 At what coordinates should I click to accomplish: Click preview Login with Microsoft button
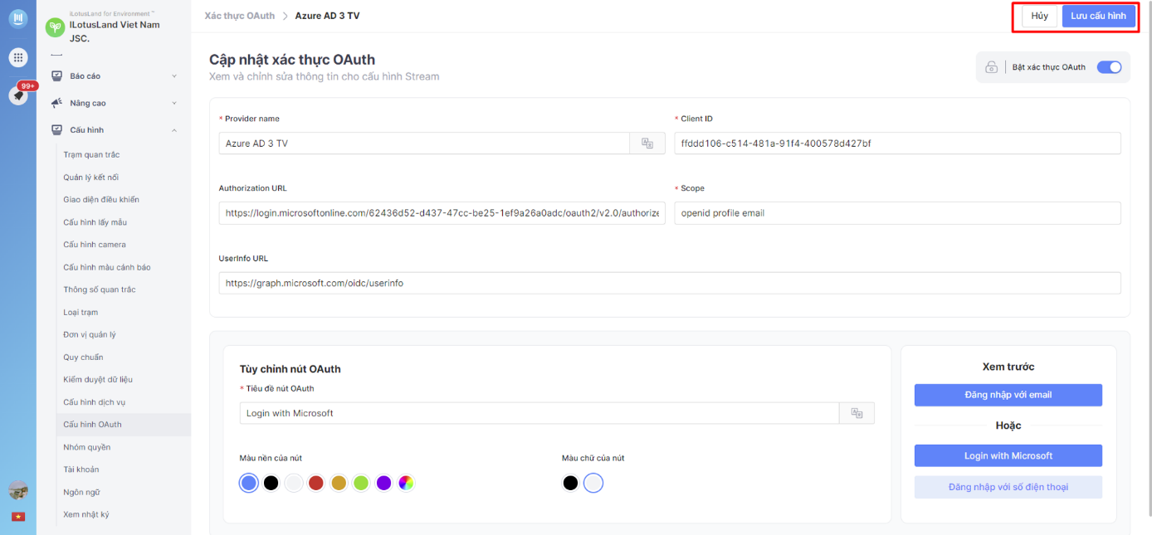pos(1008,455)
